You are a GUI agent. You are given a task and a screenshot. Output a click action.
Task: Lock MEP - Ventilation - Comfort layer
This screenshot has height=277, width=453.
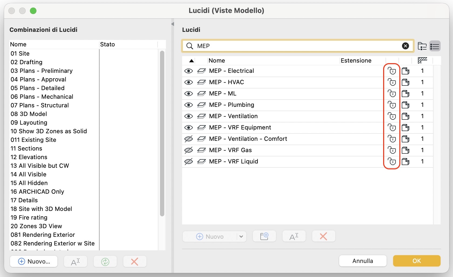point(391,139)
